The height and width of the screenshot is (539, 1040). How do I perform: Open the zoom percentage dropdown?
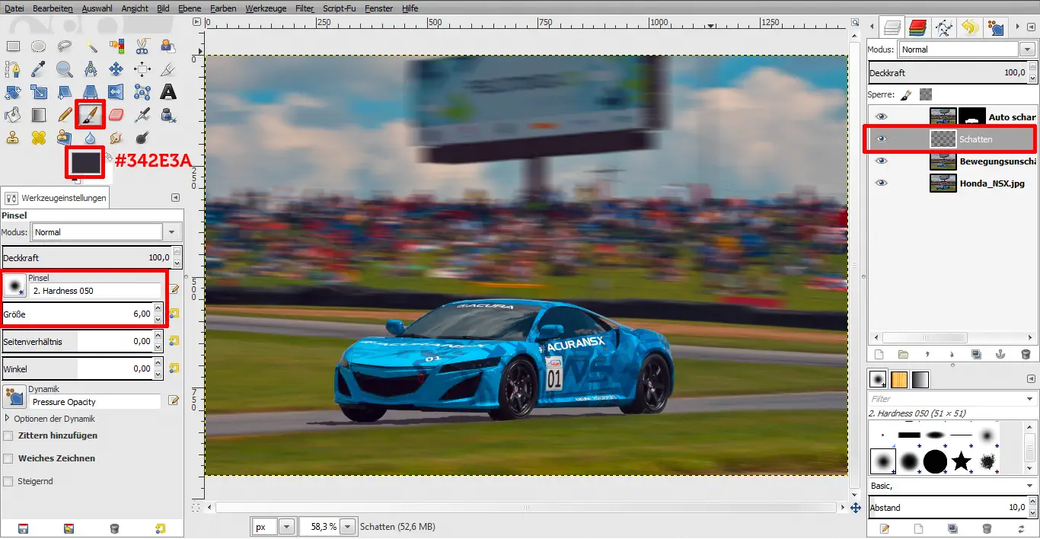click(x=348, y=526)
